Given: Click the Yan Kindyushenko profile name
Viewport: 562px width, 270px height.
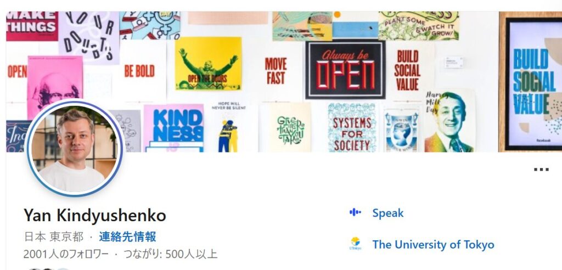Looking at the screenshot, I should [95, 215].
